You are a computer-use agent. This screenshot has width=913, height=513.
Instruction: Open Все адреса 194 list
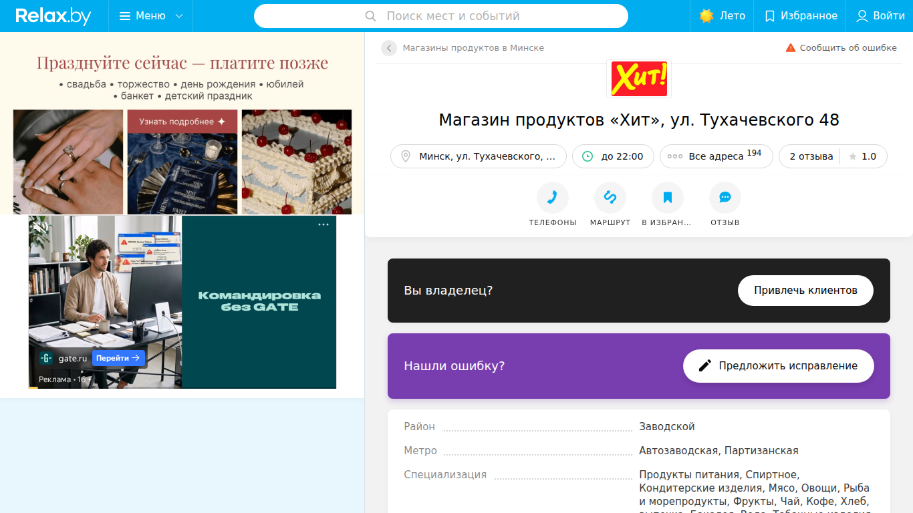[x=716, y=156]
